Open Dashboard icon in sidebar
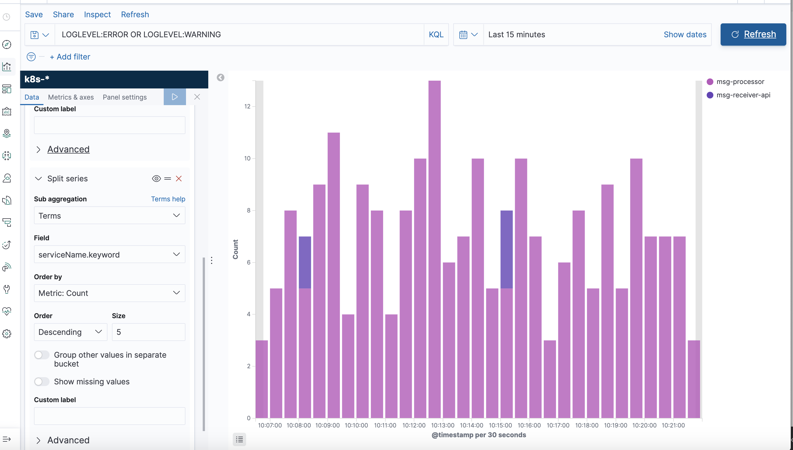 [6, 89]
